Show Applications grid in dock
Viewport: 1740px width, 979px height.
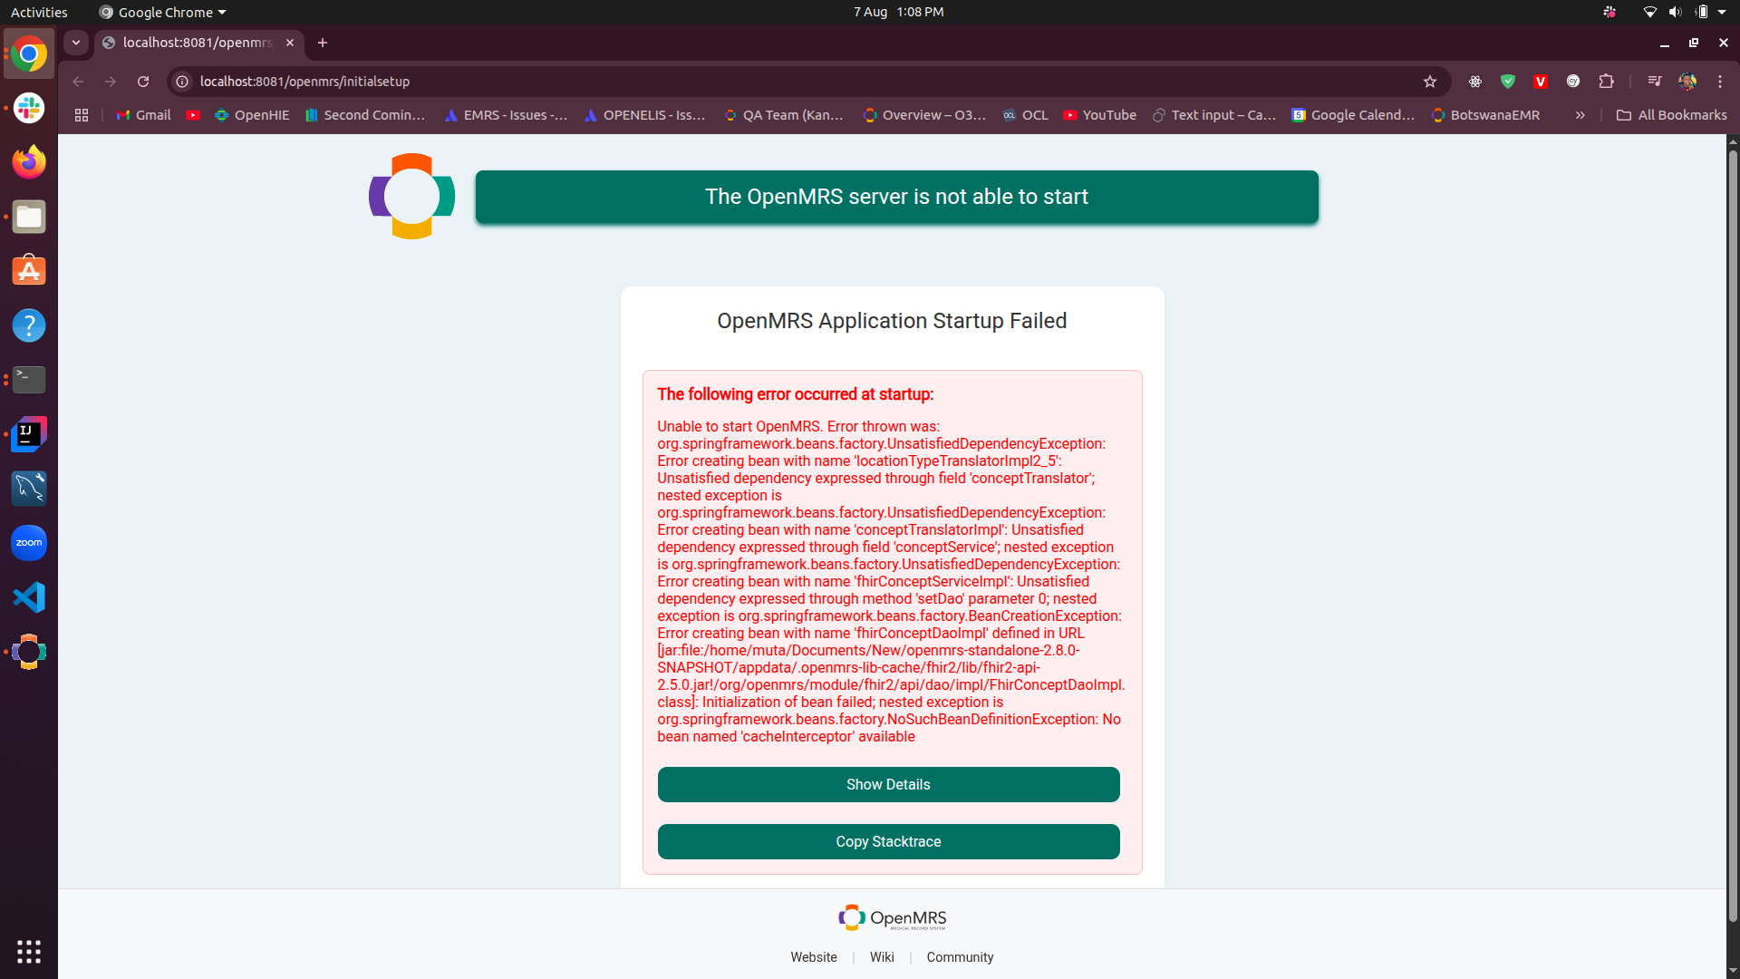coord(29,951)
